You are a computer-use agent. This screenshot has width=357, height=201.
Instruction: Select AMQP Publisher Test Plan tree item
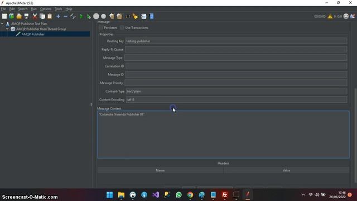click(29, 23)
